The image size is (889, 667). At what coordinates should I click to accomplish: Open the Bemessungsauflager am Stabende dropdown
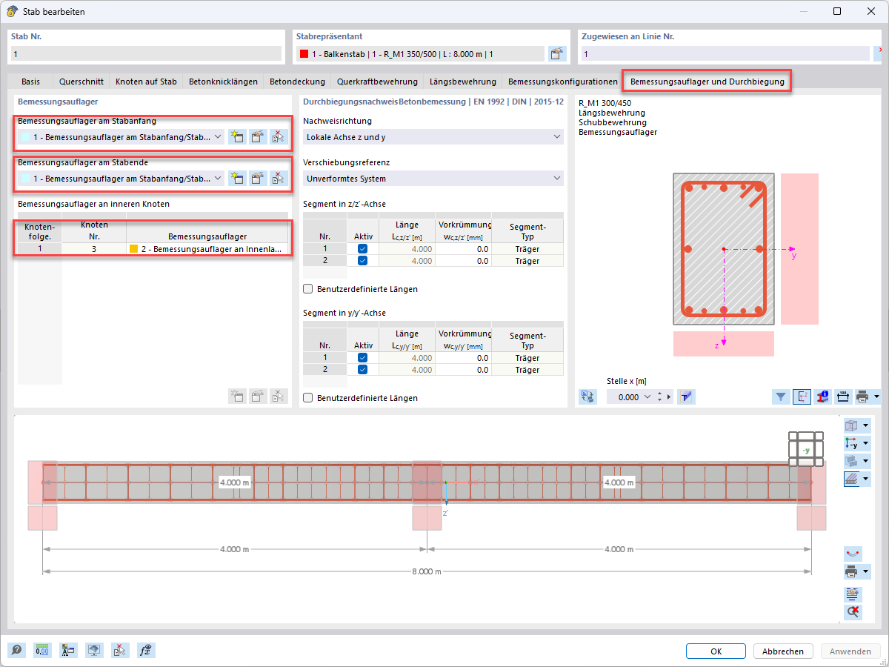(121, 178)
